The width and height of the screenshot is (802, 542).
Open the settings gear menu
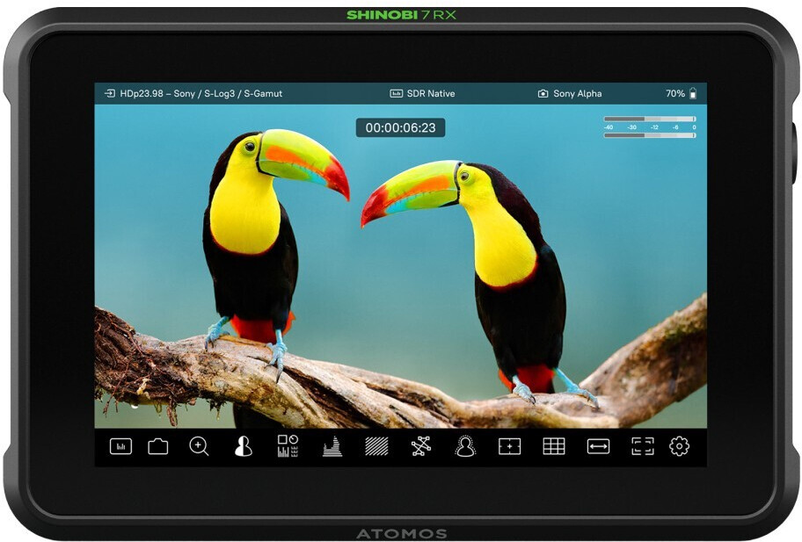[x=679, y=446]
